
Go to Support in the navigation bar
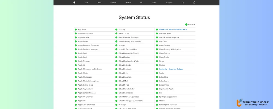coord(169,3)
